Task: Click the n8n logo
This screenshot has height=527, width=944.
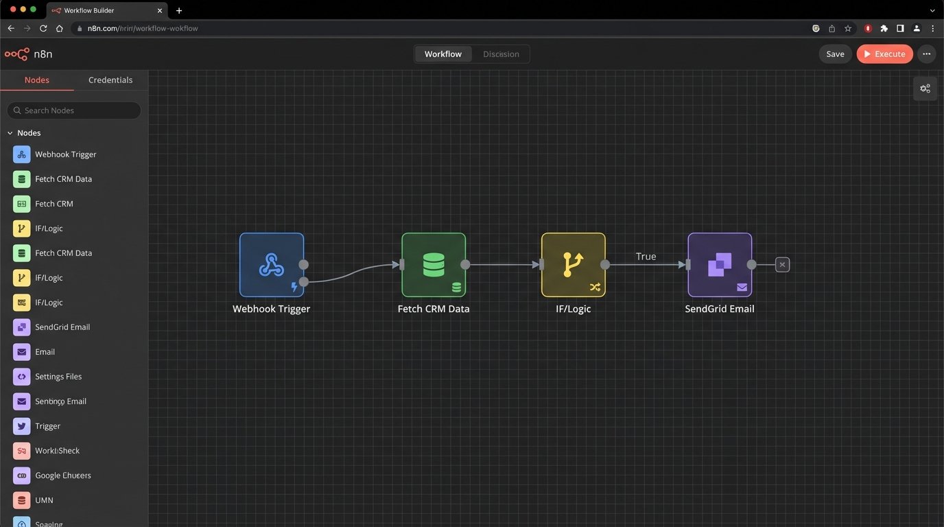Action: click(x=17, y=54)
